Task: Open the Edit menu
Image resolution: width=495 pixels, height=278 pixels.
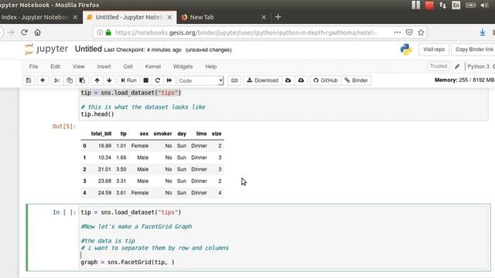Action: point(55,66)
